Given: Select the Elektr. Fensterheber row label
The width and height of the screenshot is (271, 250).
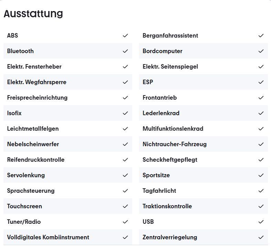Looking at the screenshot, I should pyautogui.click(x=34, y=67).
